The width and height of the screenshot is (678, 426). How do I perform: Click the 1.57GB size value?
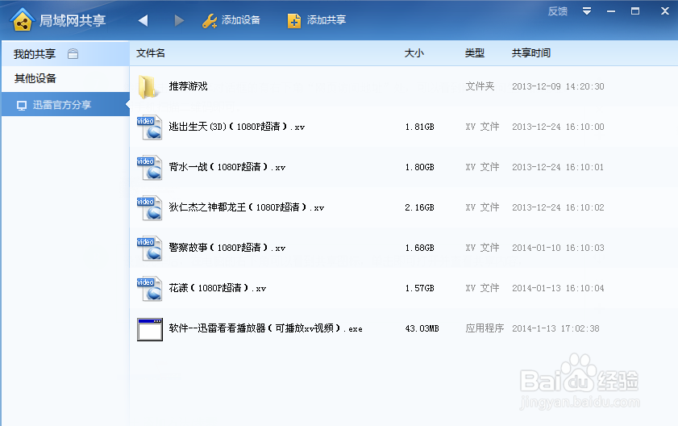coord(419,288)
